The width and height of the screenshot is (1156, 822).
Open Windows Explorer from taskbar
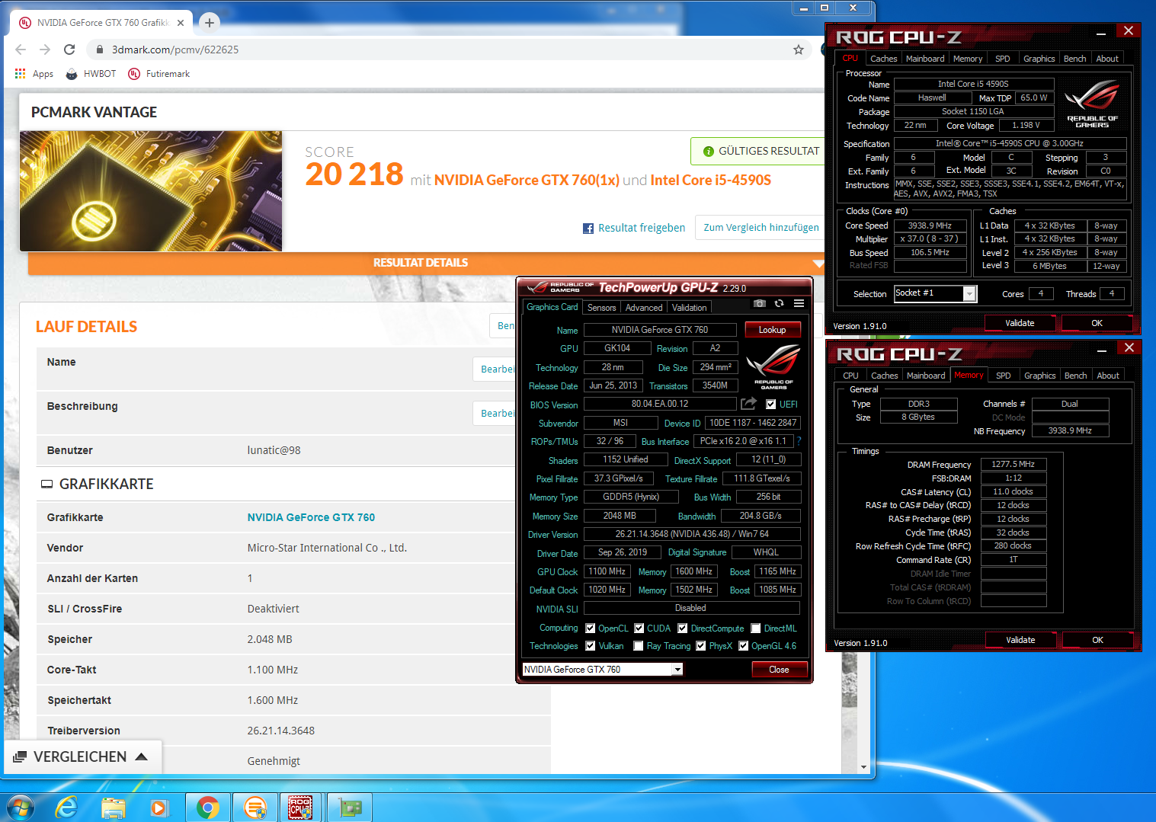click(113, 807)
